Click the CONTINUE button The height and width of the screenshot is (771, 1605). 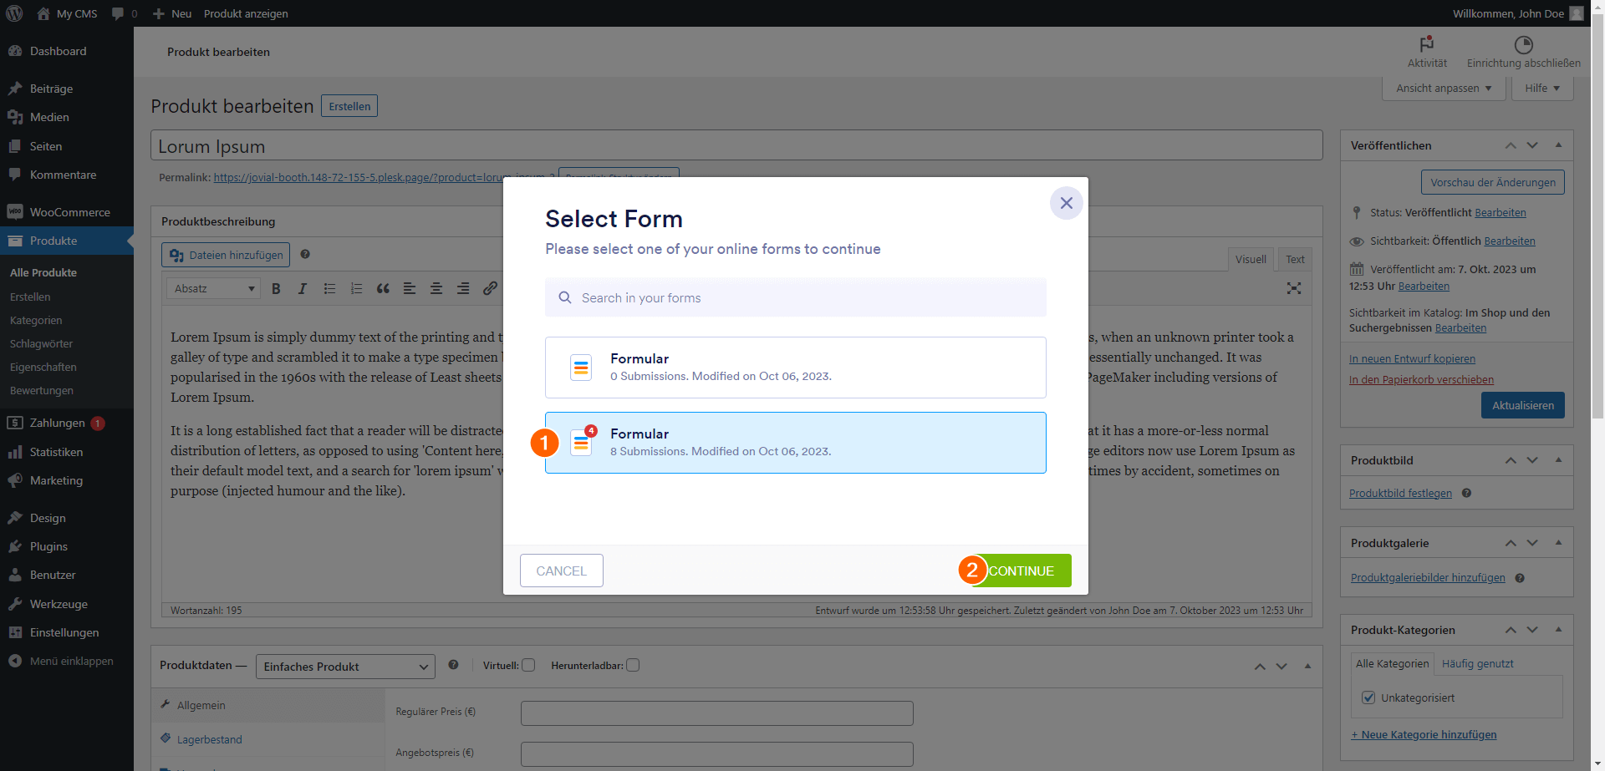(1021, 571)
